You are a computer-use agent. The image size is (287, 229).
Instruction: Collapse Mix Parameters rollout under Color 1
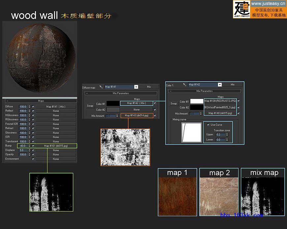pos(205,91)
